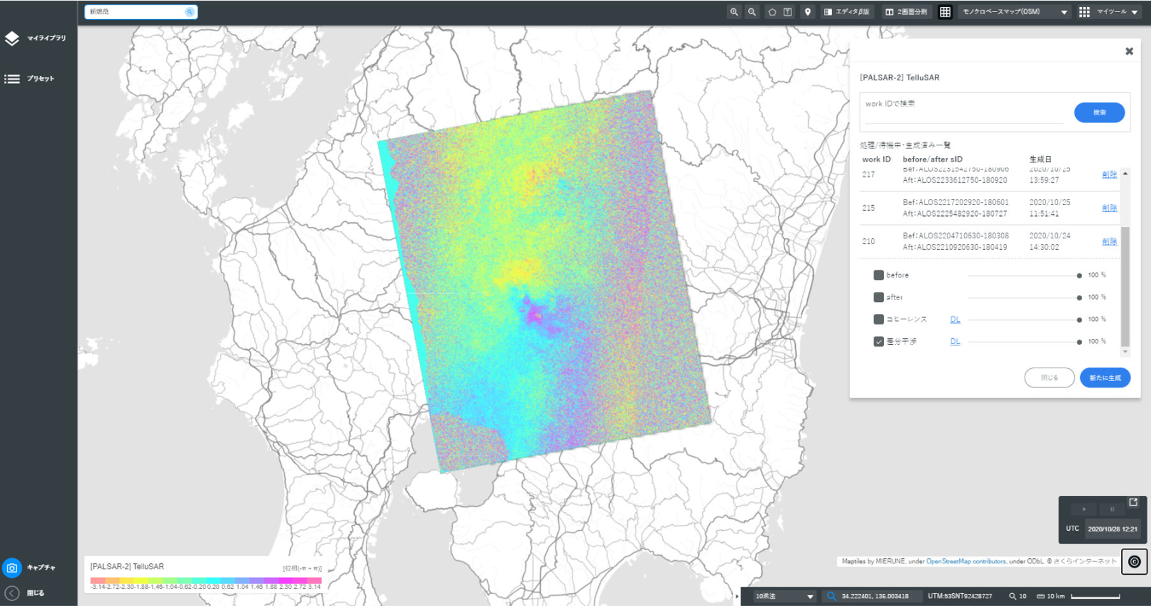Click the 10 km scale ruler icon
This screenshot has width=1151, height=606.
[x=1041, y=596]
